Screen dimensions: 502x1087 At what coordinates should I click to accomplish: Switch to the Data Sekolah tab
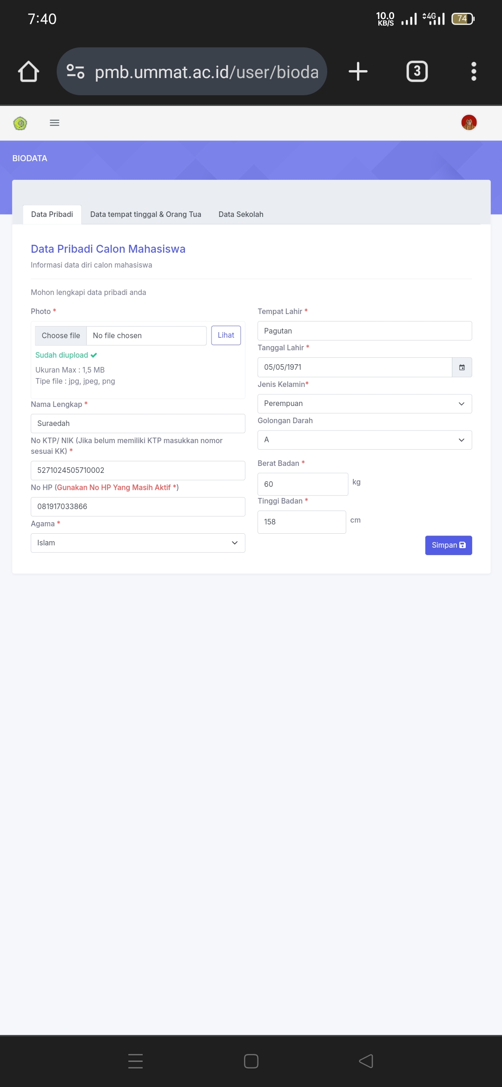241,215
